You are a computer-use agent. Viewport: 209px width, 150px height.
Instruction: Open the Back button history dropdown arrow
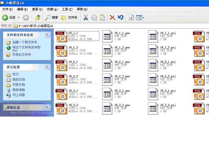click(19, 17)
